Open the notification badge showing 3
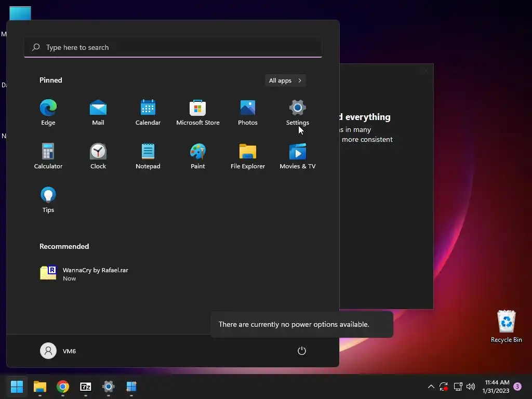This screenshot has height=399, width=532. (x=517, y=387)
